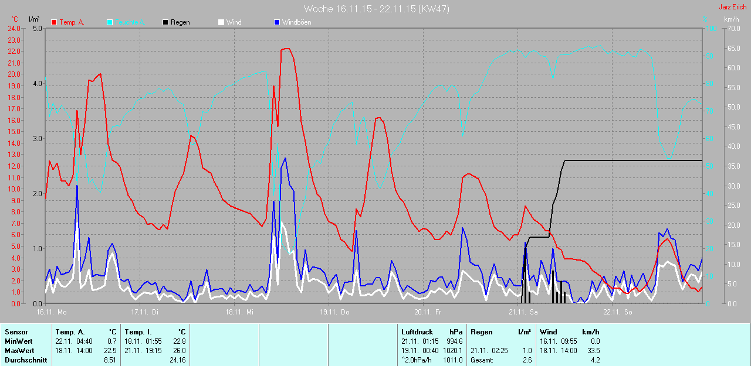Click the Gesamt: rain total label

click(482, 360)
